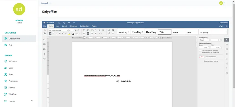Check Don't add interval between paragraphs

(200, 51)
